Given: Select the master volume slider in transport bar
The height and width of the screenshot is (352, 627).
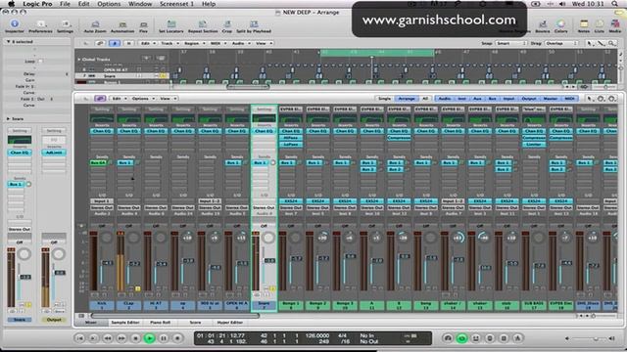Looking at the screenshot, I should tap(590, 338).
